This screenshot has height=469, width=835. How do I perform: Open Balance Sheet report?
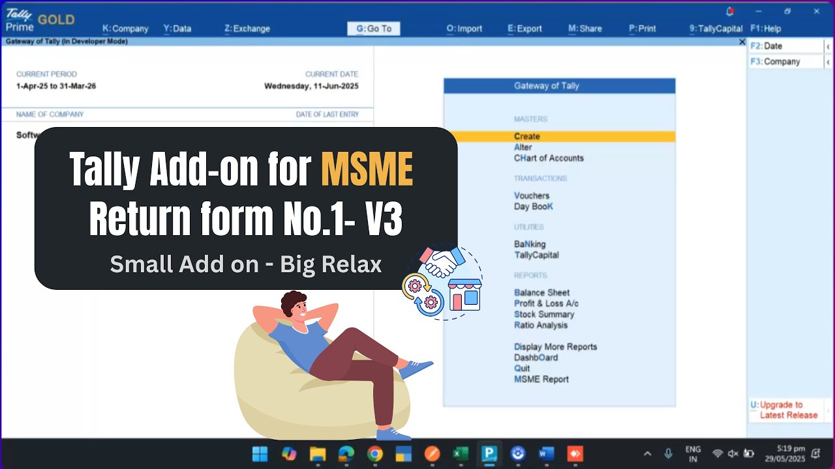click(541, 293)
